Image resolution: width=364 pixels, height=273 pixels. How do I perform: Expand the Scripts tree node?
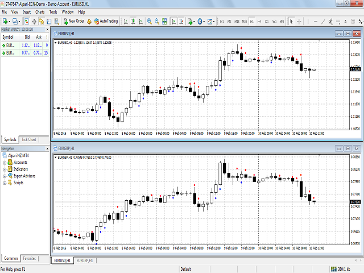click(5, 183)
